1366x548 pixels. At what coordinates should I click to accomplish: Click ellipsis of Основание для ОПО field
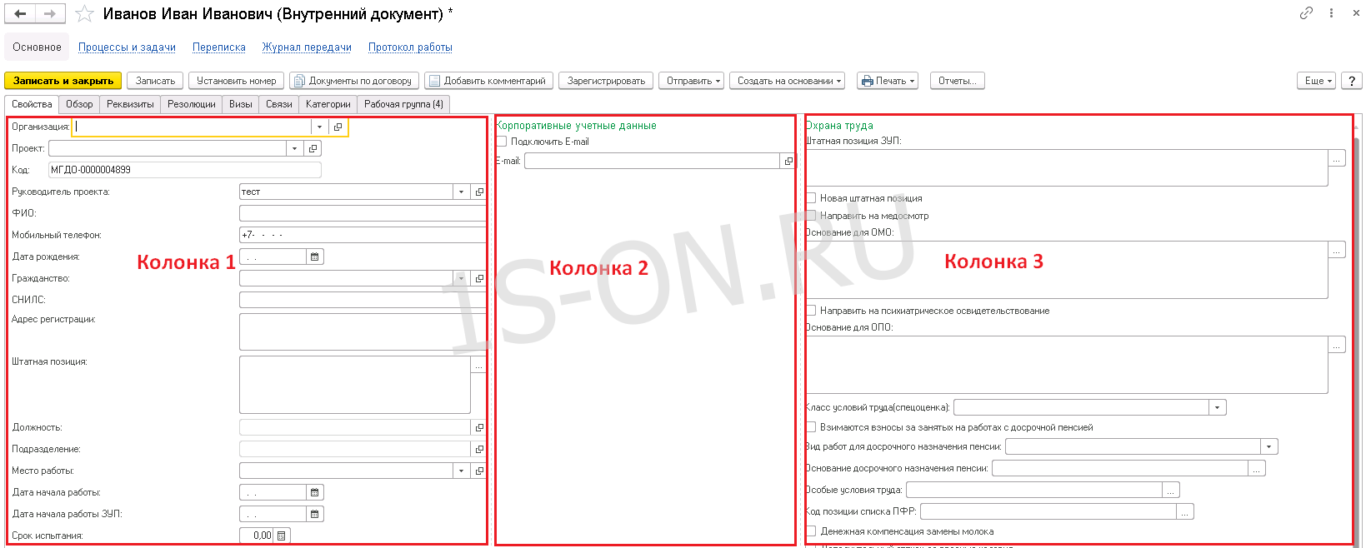coord(1337,345)
